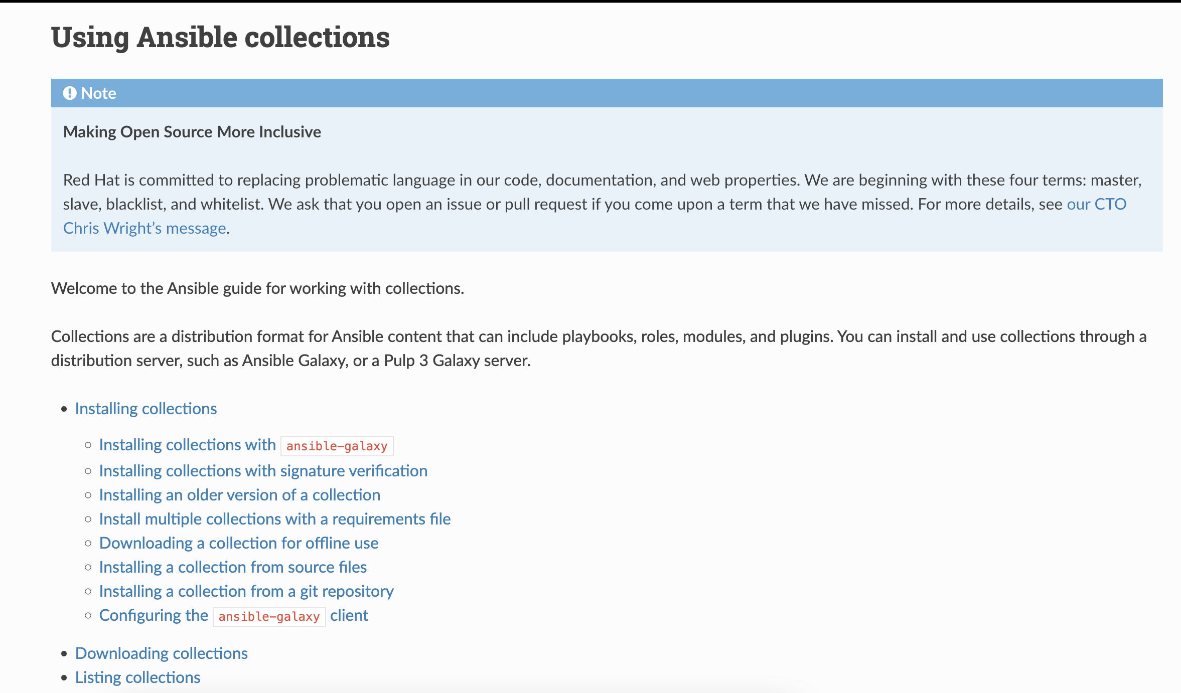This screenshot has height=693, width=1181.
Task: Open Installing an older version of a collection
Action: (239, 495)
